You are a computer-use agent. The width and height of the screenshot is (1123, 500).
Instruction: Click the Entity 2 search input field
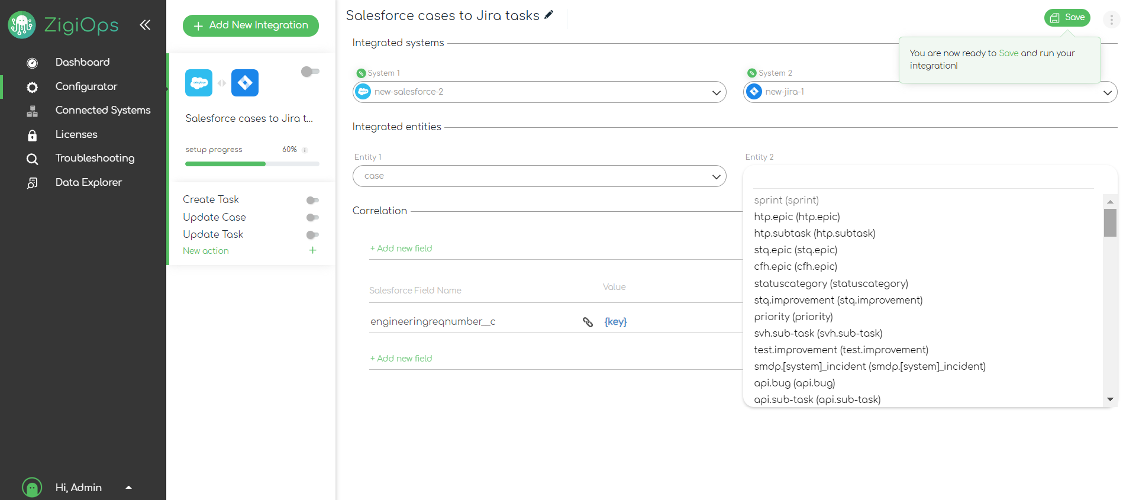(923, 179)
